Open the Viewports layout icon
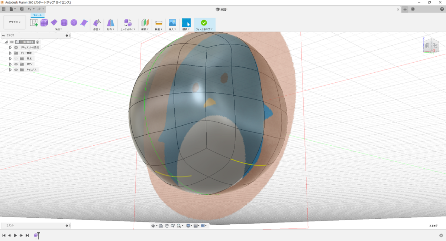Image resolution: width=446 pixels, height=241 pixels. click(203, 225)
